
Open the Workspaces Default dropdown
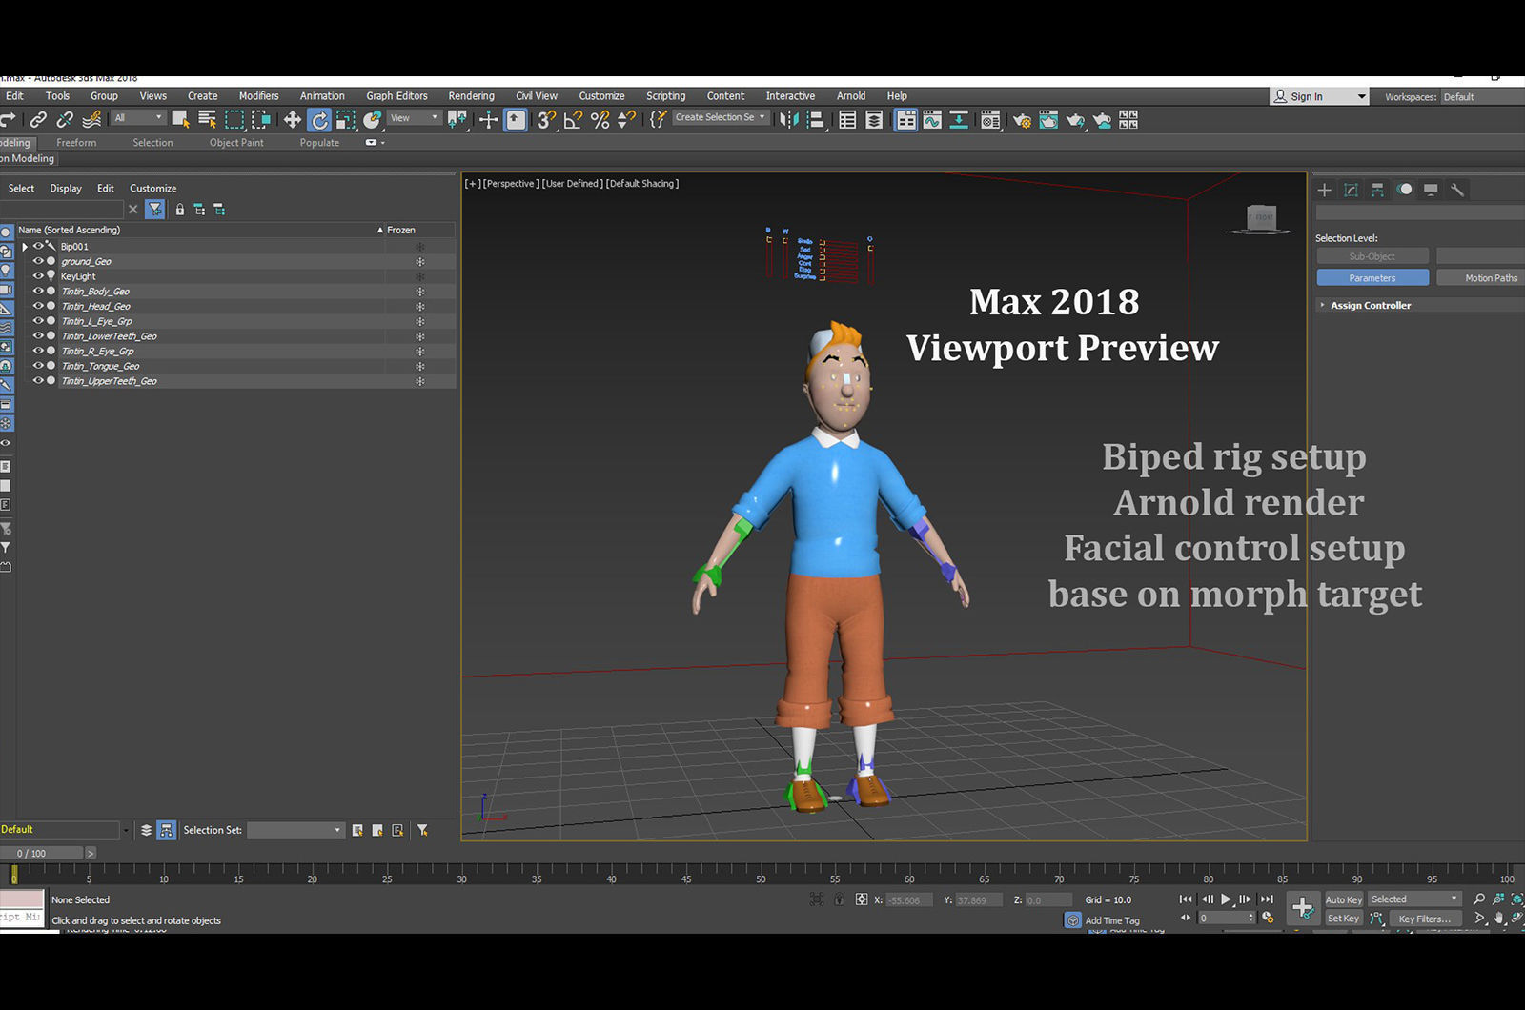click(x=1482, y=97)
